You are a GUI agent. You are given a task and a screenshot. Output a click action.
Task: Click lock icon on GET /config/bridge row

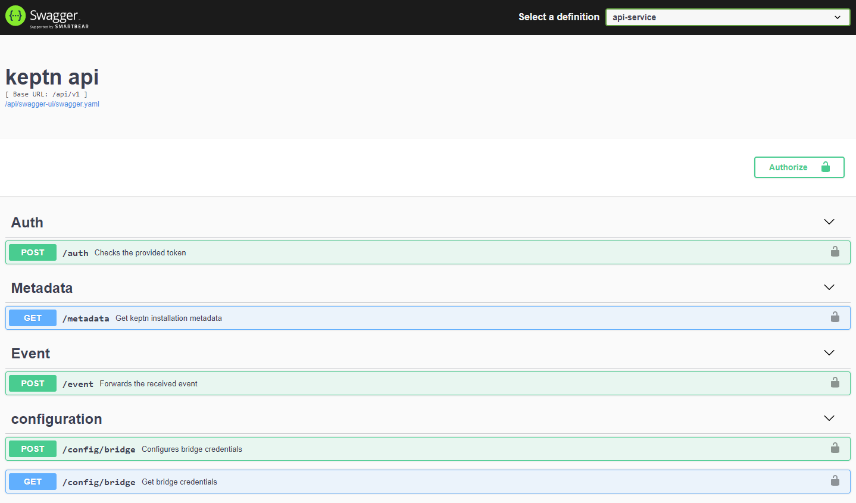click(835, 481)
